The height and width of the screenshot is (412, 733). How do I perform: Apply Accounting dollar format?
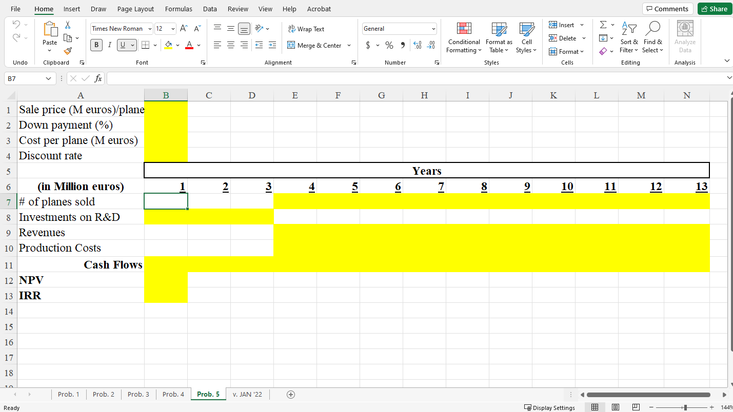click(368, 45)
